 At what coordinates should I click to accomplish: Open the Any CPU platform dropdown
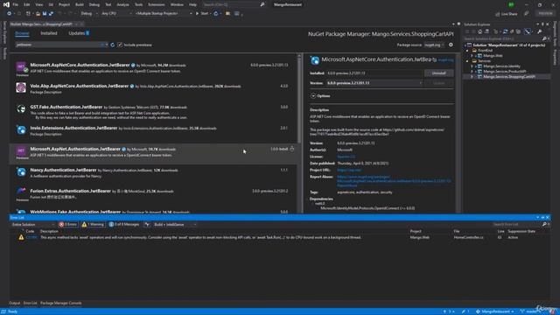pos(116,14)
